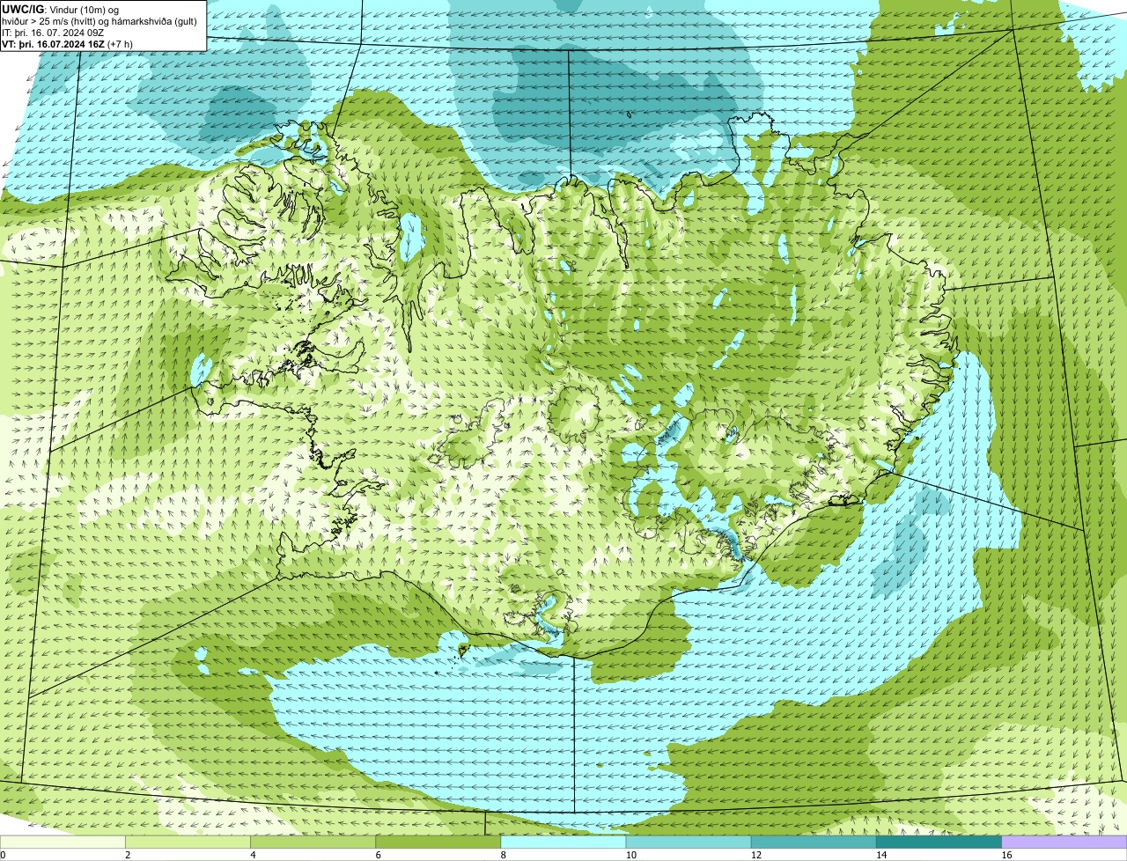Select the palest 0–2 m/s color bar segment

coord(63,842)
